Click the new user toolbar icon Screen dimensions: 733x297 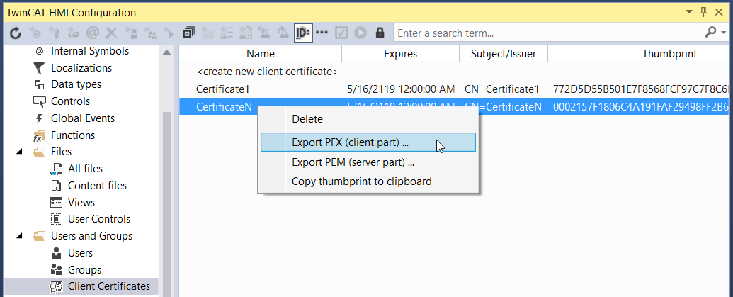[131, 33]
